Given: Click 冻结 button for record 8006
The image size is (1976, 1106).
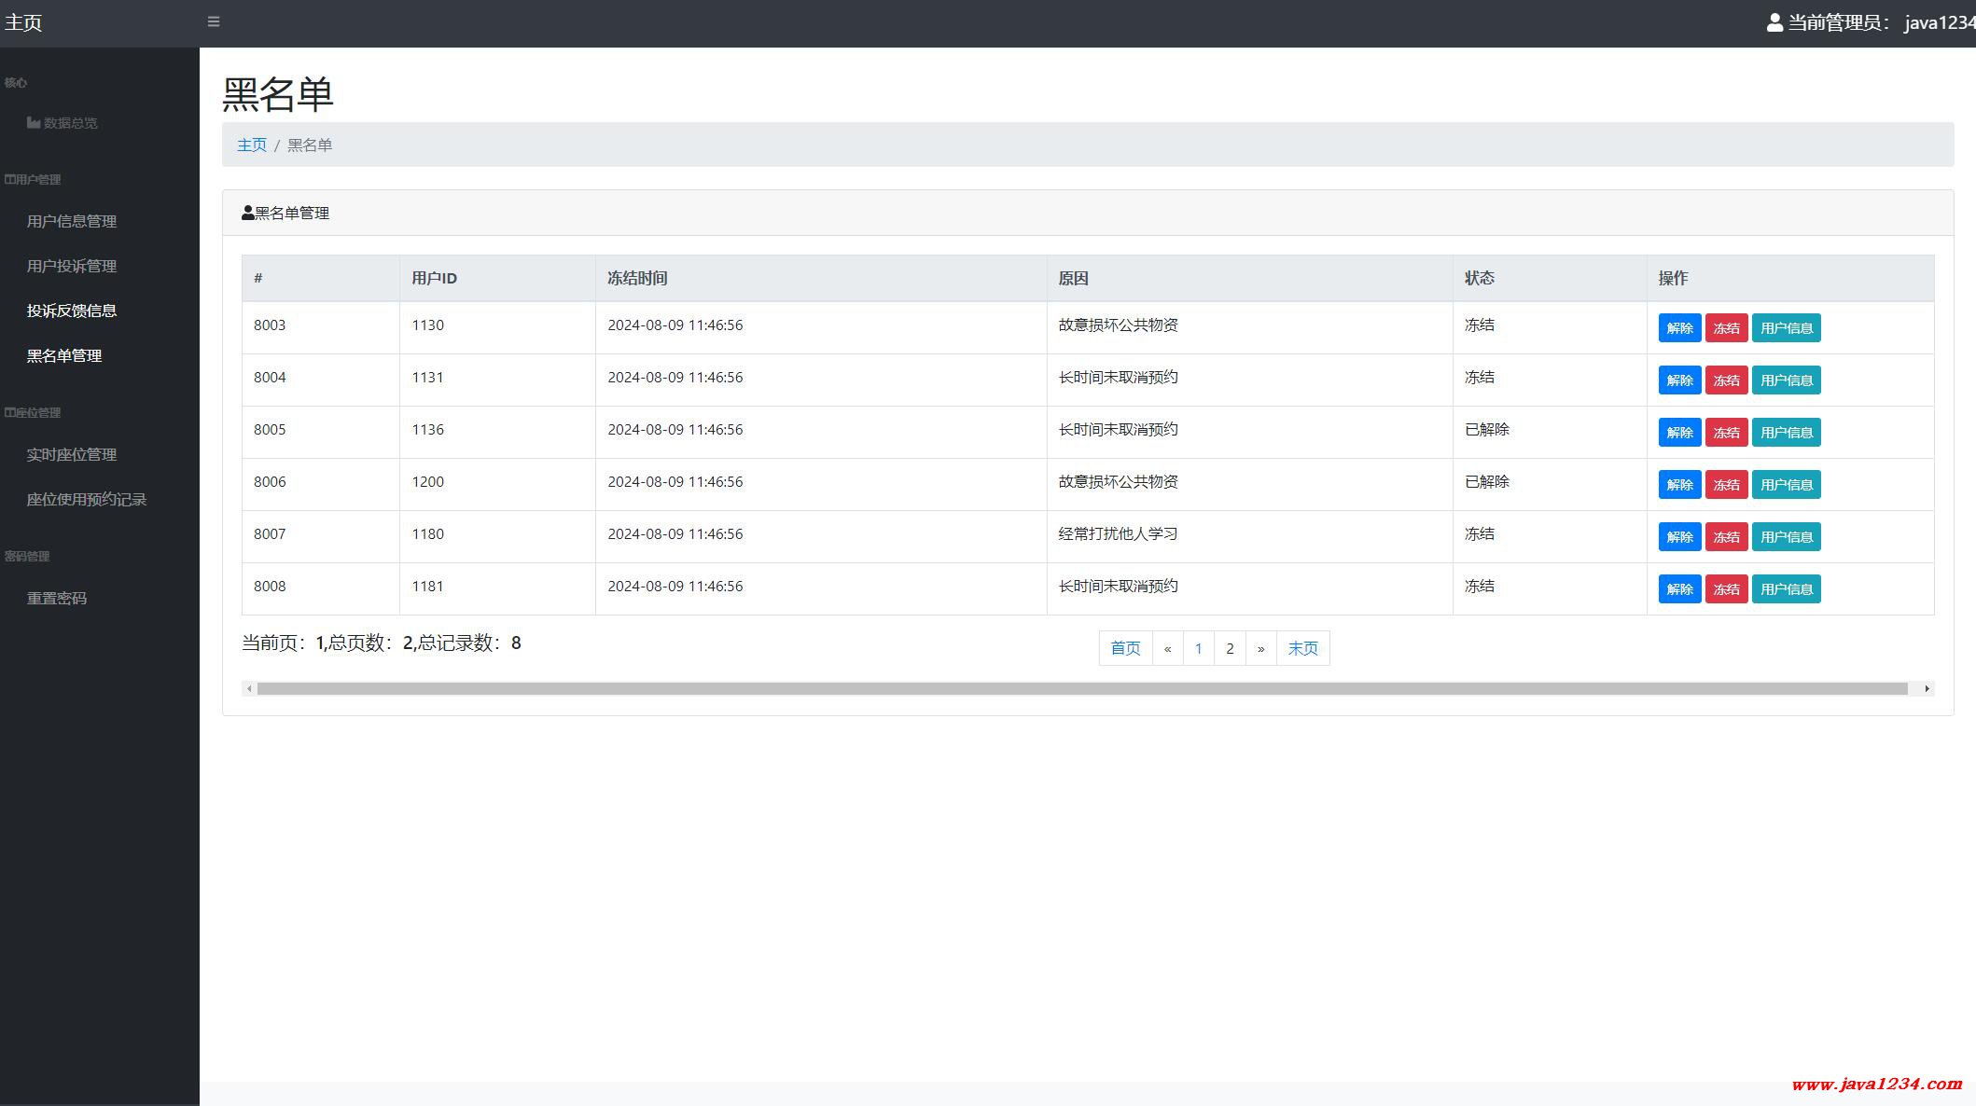Looking at the screenshot, I should point(1726,485).
